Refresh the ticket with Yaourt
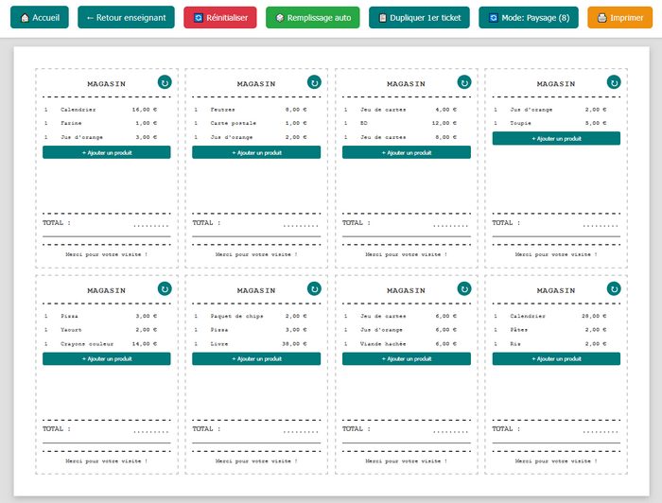662x503 pixels. (x=164, y=289)
